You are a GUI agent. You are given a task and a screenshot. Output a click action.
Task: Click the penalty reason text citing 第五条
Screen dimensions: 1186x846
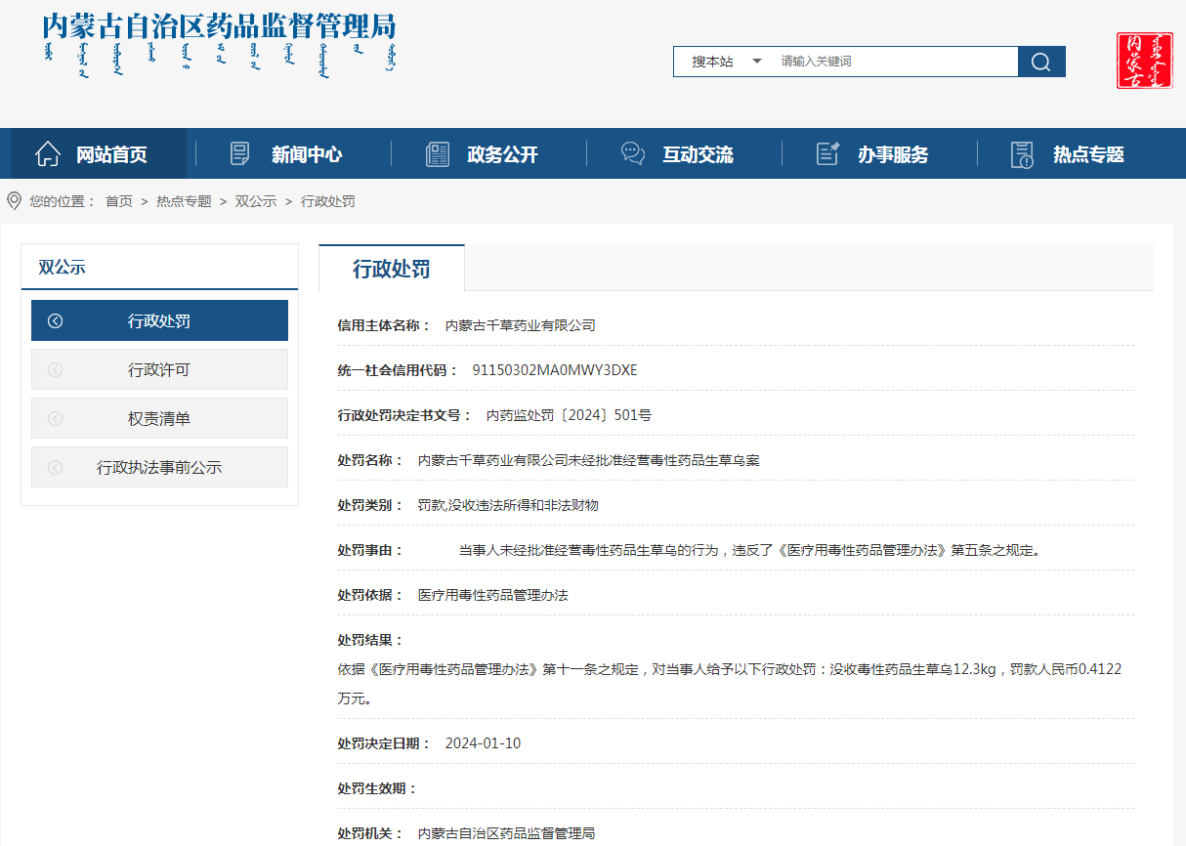[x=750, y=550]
